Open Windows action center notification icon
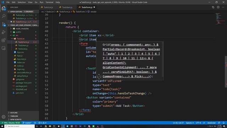This screenshot has height=128, width=227. point(224,126)
